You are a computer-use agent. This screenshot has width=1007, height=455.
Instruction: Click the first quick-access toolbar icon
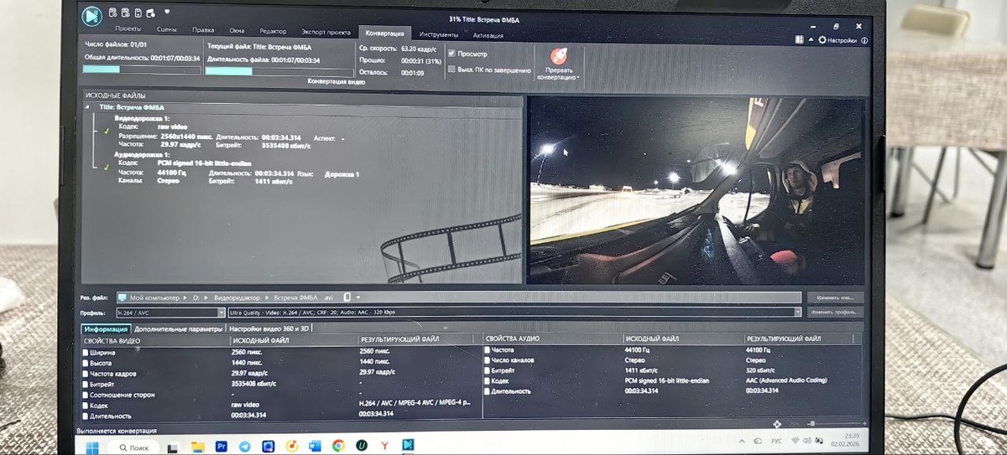[113, 13]
